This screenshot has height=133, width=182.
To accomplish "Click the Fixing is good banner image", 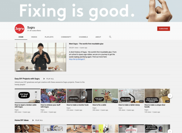I will coord(91,11).
